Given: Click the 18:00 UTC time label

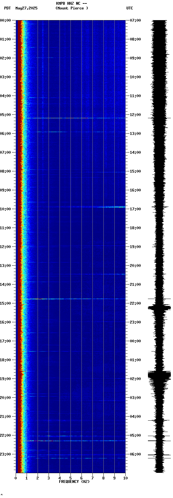Looking at the screenshot, I should pyautogui.click(x=135, y=228).
